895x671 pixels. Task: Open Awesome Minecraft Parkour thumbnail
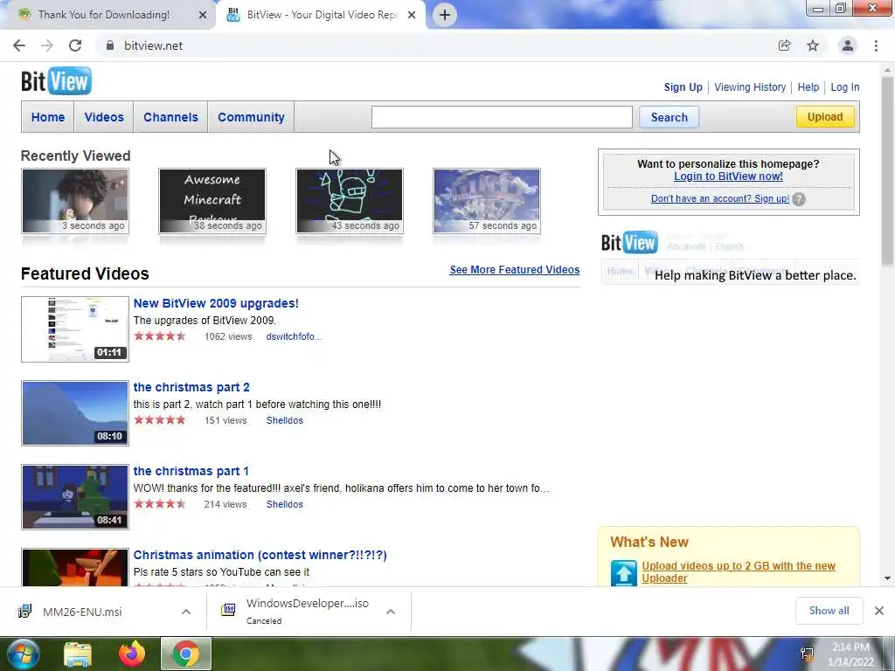click(x=212, y=201)
